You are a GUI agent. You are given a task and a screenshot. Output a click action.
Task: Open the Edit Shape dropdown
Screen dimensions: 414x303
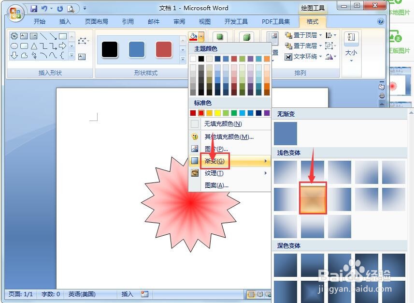(x=84, y=41)
